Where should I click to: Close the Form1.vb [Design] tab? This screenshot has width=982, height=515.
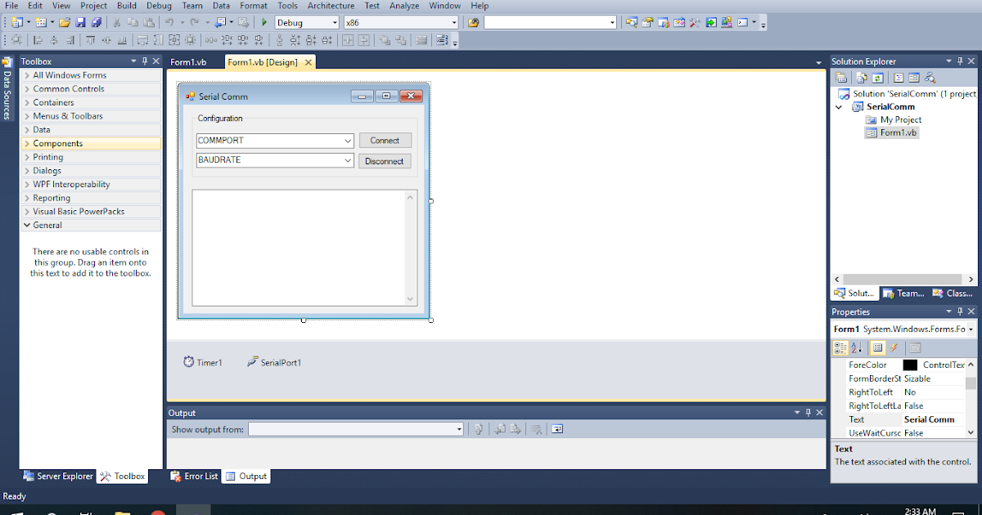[308, 62]
